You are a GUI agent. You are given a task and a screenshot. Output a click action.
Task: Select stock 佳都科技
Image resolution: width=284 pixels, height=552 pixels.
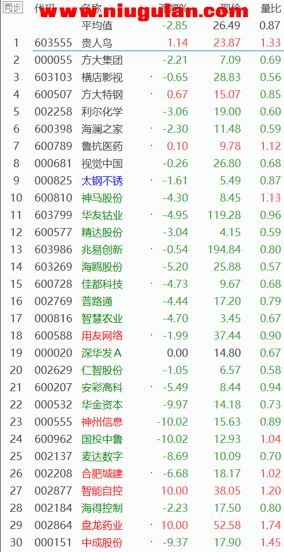click(102, 284)
